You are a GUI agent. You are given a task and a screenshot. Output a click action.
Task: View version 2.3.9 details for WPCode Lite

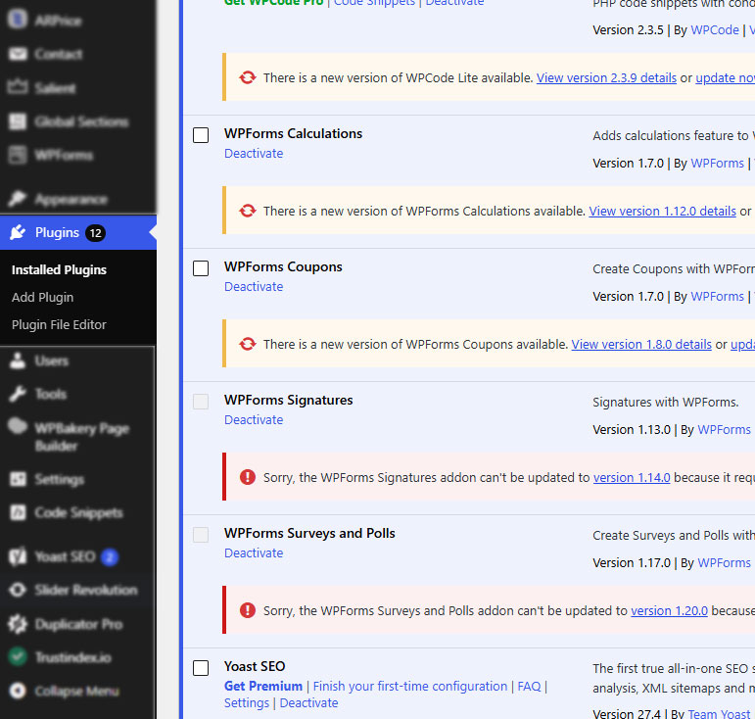coord(607,78)
